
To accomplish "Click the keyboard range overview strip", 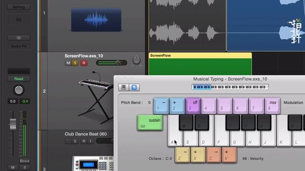I will pyautogui.click(x=230, y=87).
